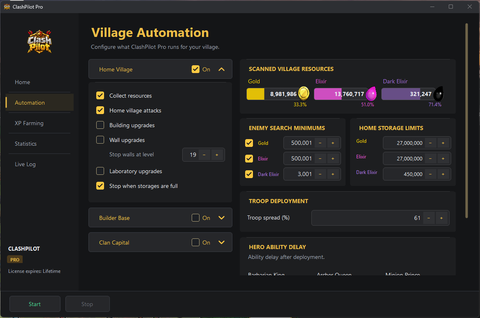Uncheck Collect resources

click(x=100, y=96)
